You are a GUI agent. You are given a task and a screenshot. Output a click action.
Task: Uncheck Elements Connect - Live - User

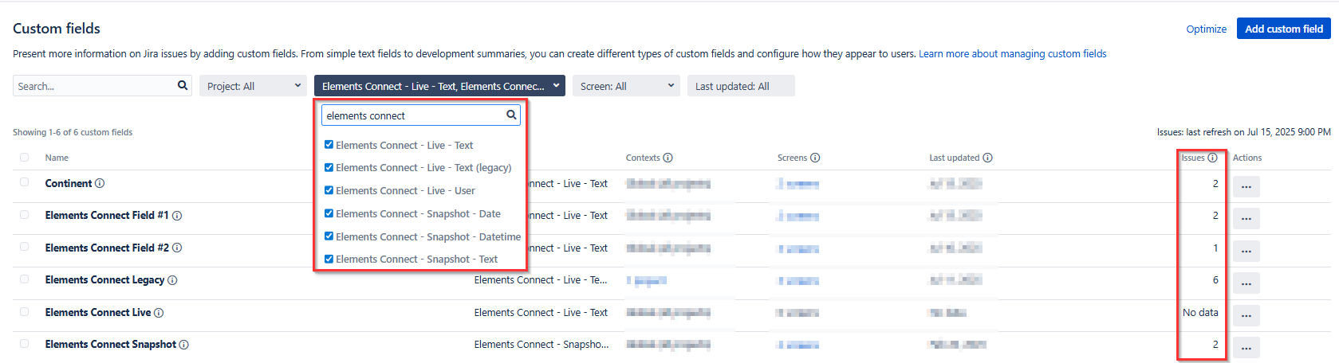pos(329,190)
